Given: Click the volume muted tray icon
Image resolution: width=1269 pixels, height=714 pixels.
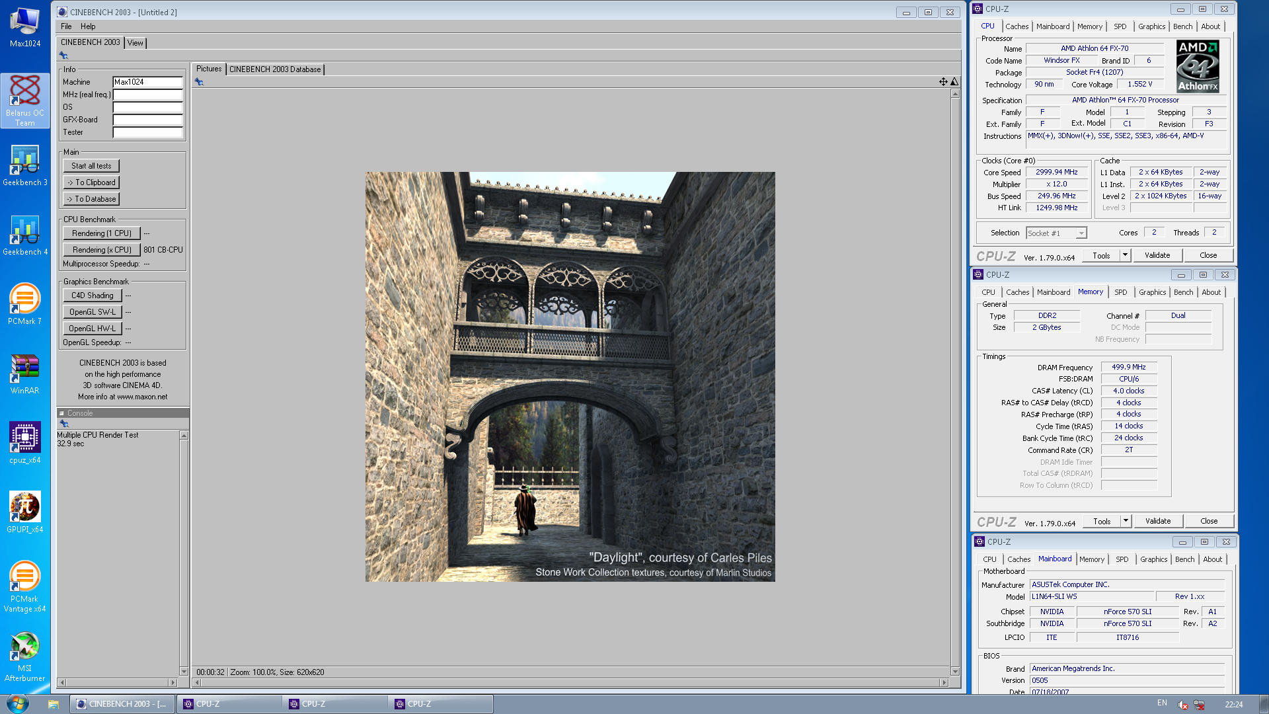Looking at the screenshot, I should (1183, 704).
